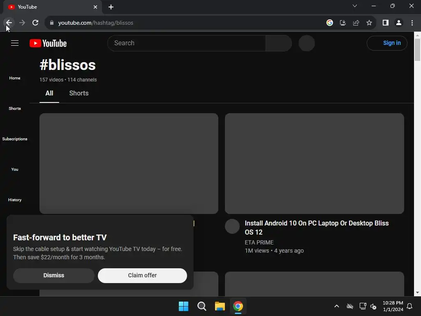The image size is (421, 316).
Task: Open a new browser tab
Action: [x=111, y=7]
